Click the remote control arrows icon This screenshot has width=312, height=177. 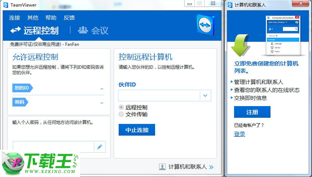pyautogui.click(x=16, y=30)
